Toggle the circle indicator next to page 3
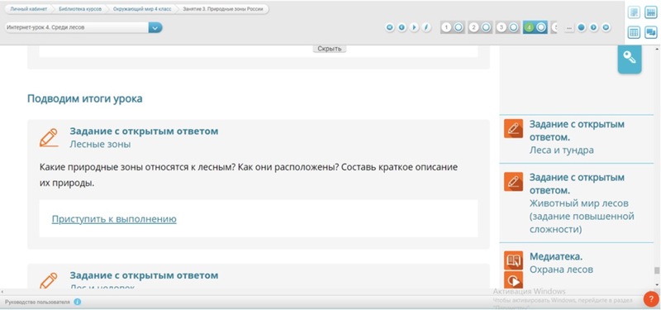661x310 pixels. click(513, 27)
